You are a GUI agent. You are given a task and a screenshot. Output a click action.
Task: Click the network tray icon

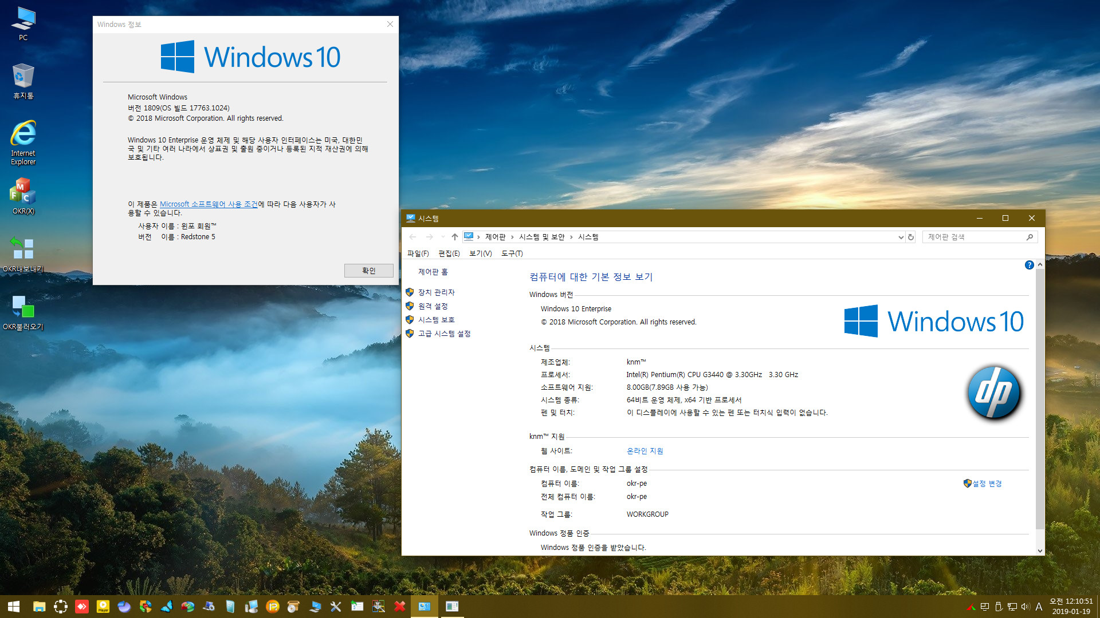coord(1012,607)
